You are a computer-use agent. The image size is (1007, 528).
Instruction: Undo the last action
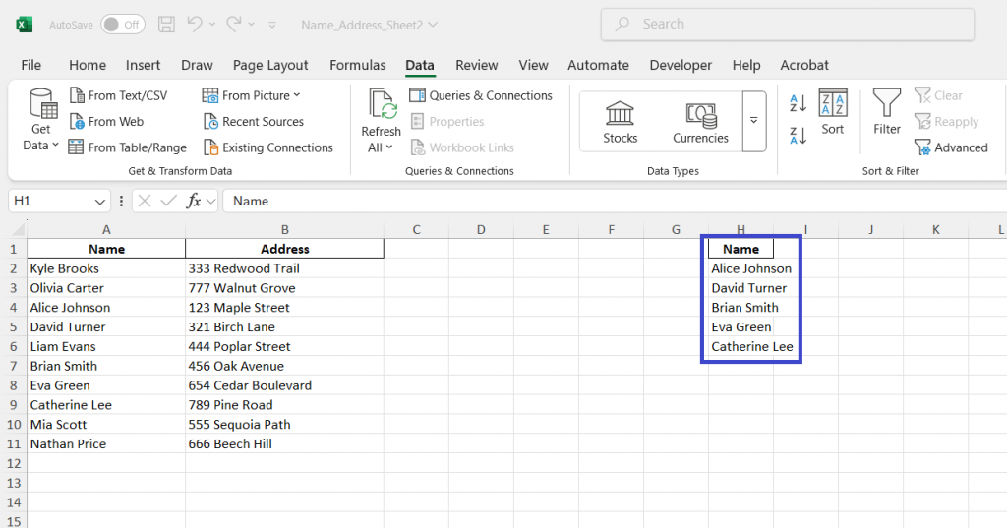(x=195, y=24)
